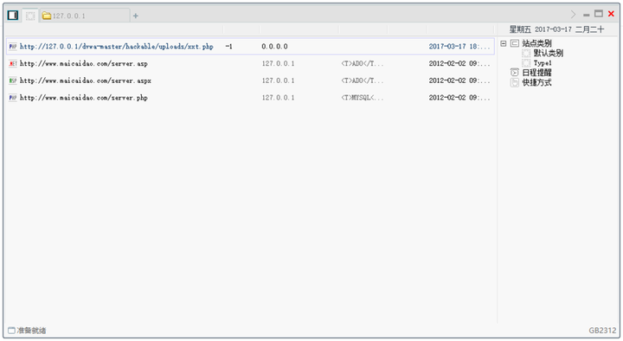Click the icon beside 默认类别
623x341 pixels.
526,54
